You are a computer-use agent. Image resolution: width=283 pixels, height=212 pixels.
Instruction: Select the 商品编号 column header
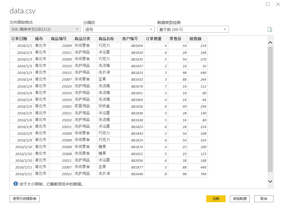61,39
